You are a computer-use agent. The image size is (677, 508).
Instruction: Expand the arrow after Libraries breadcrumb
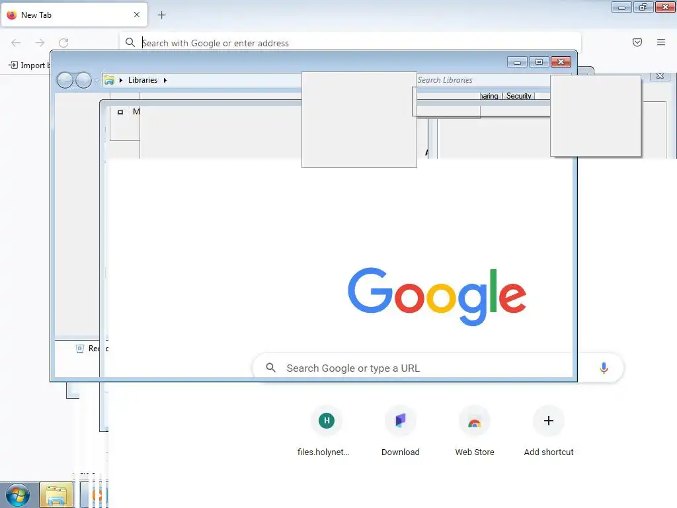(165, 80)
